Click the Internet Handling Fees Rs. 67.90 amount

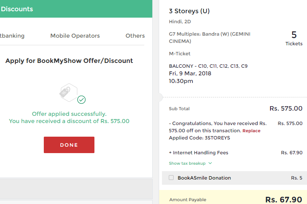pos(292,153)
